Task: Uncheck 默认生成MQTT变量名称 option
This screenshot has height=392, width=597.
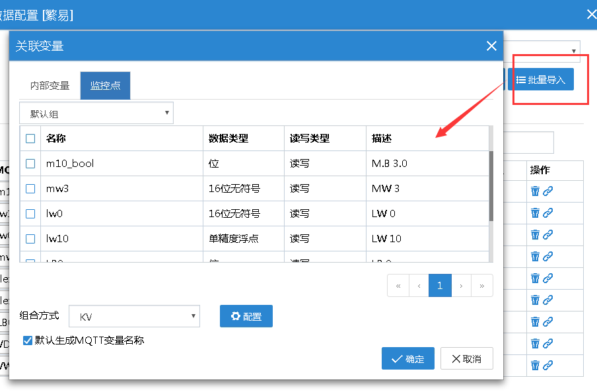Action: 28,341
